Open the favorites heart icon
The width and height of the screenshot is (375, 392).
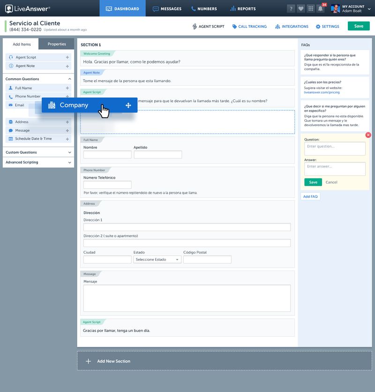[x=300, y=8]
